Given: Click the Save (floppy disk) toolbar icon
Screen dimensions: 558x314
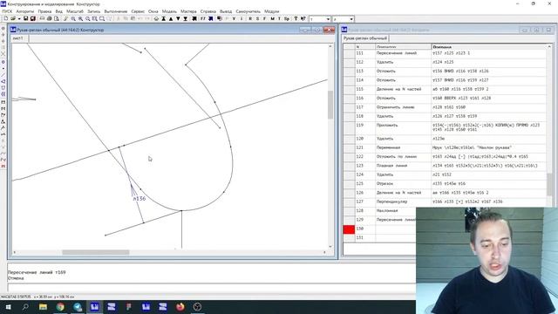Looking at the screenshot, I should pos(25,18).
